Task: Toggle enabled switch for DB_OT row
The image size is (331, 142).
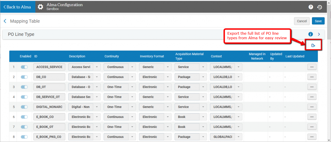Action: [x=24, y=87]
